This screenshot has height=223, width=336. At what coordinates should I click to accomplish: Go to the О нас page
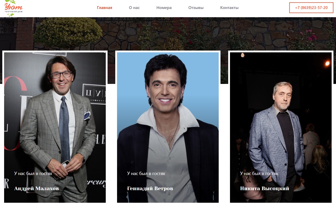[x=134, y=8]
